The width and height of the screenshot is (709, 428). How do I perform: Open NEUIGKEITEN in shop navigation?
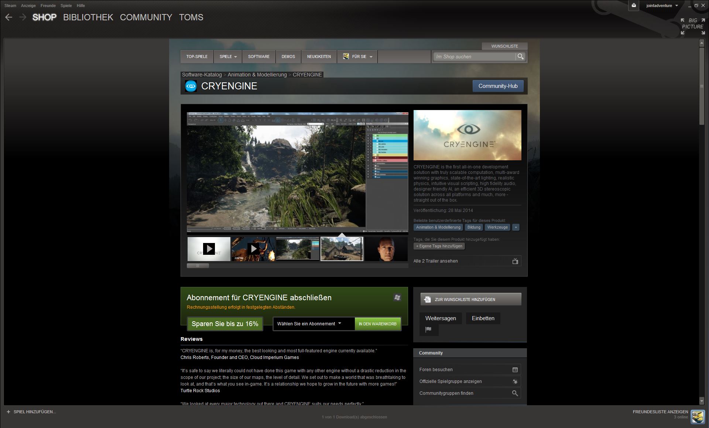(x=319, y=57)
